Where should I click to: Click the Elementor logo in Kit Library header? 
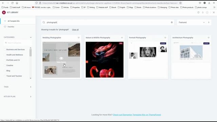pos(4,13)
